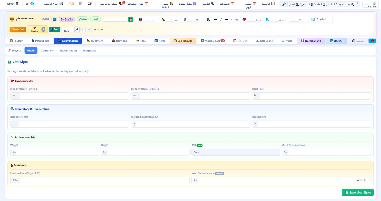Open الفحص examination menu
The height and width of the screenshot is (201, 381).
pos(208,4)
